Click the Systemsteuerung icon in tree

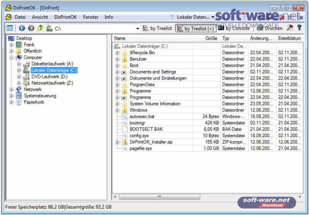[x=19, y=96]
